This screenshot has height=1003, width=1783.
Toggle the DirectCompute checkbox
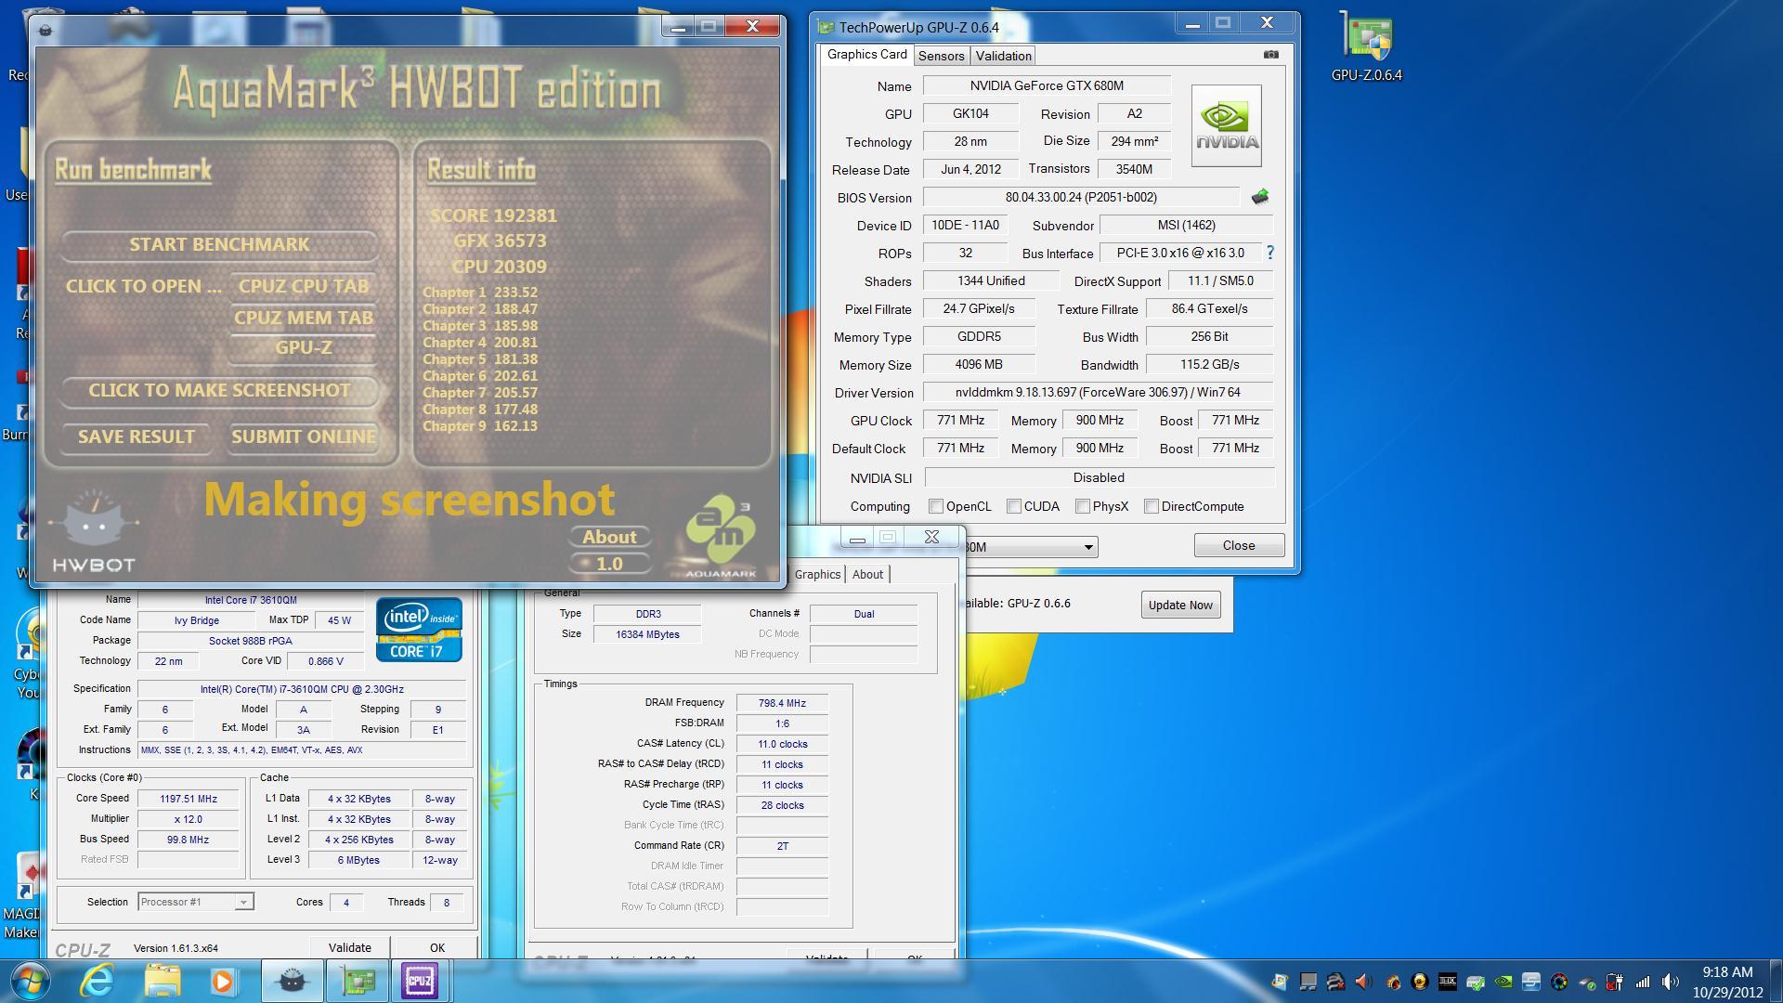(1152, 506)
